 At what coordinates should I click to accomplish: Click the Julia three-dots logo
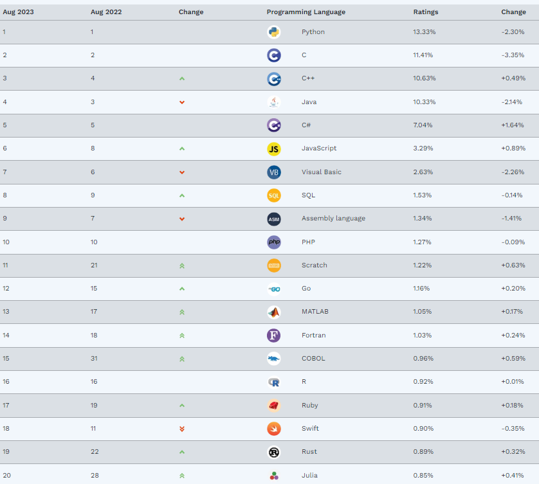coord(274,476)
